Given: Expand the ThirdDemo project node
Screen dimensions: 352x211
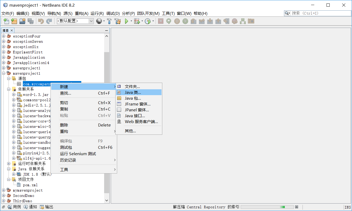Looking at the screenshot, I should tap(4, 201).
